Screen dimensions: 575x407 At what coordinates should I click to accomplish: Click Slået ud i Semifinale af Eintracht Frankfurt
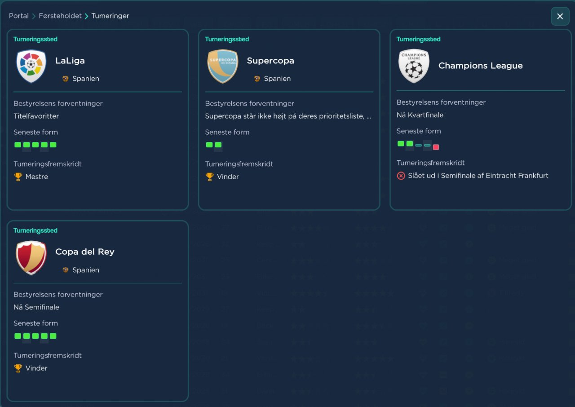(478, 176)
